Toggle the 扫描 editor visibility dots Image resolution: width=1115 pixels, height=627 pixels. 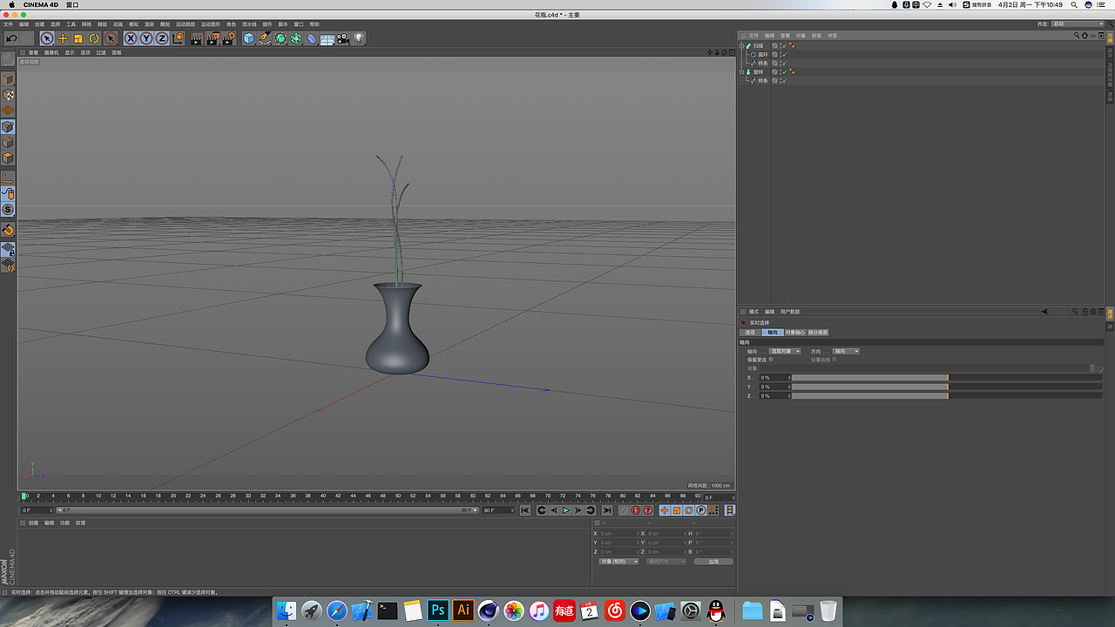tap(780, 45)
